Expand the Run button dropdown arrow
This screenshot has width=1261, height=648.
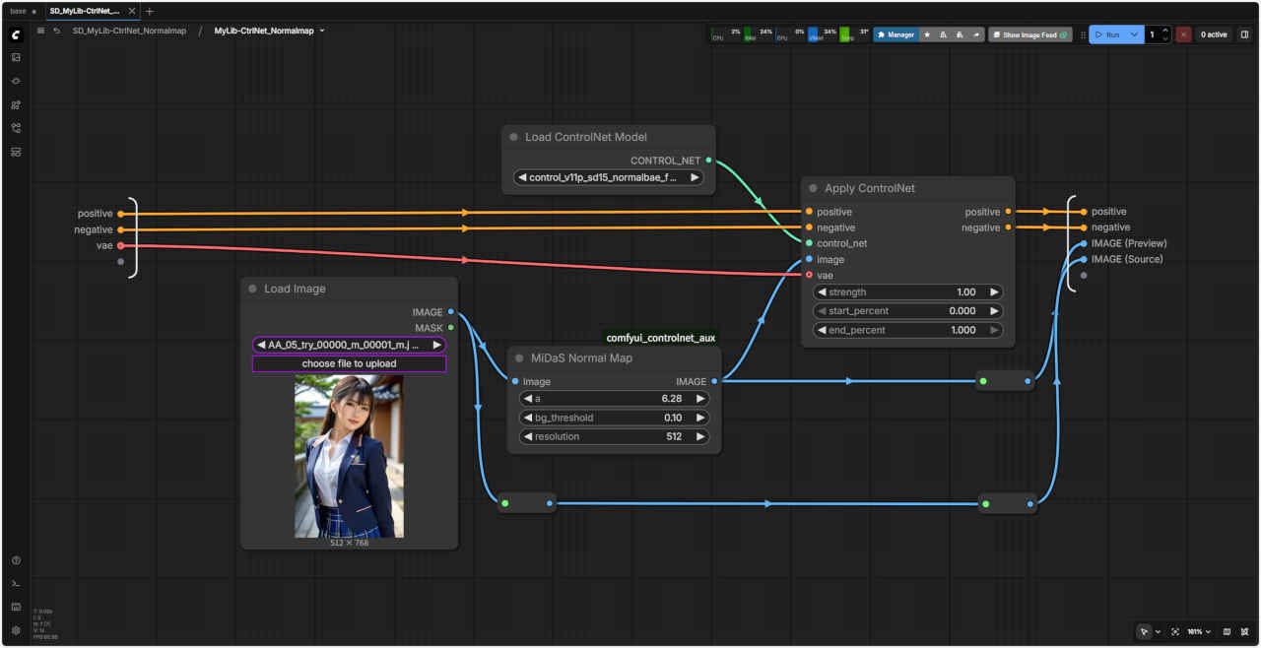[x=1134, y=34]
